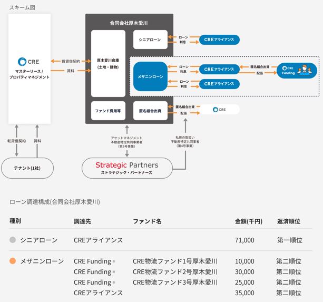Click the 35,000 amount cell
The width and height of the screenshot is (323, 302).
point(244,293)
